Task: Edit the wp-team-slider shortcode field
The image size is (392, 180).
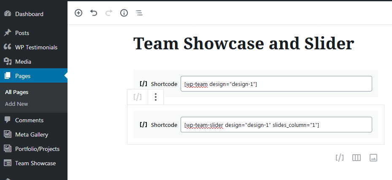Action: [276, 124]
